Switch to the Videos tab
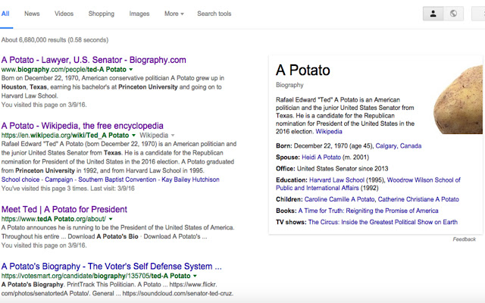Image resolution: width=485 pixels, height=303 pixels. tap(64, 14)
